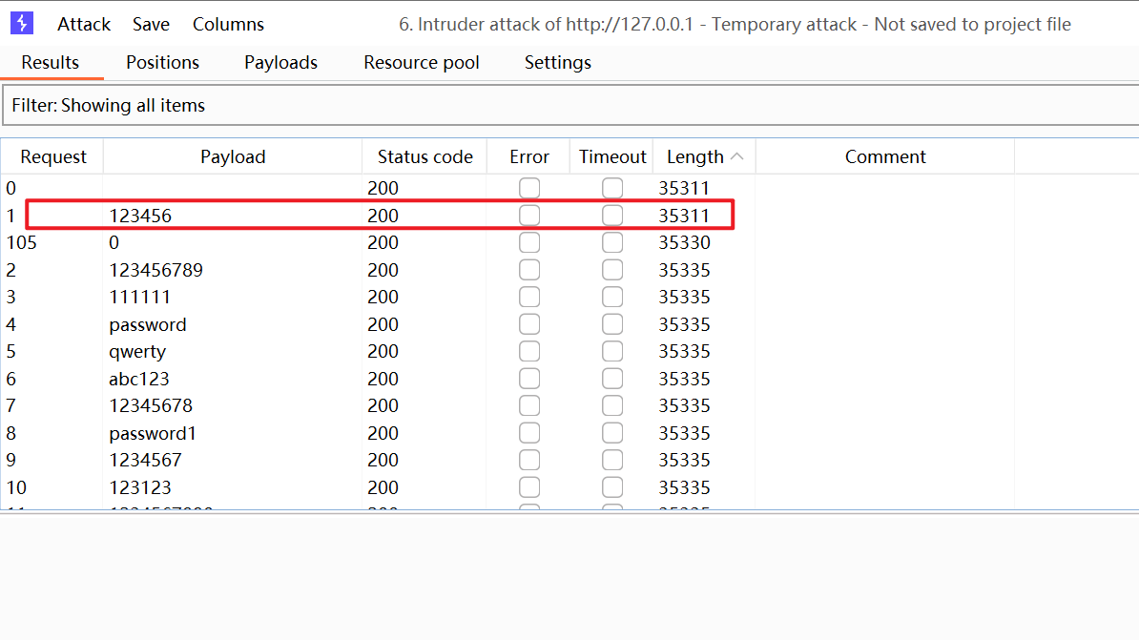Image resolution: width=1139 pixels, height=640 pixels.
Task: Toggle Timeout checkbox for payload password
Action: (x=612, y=324)
